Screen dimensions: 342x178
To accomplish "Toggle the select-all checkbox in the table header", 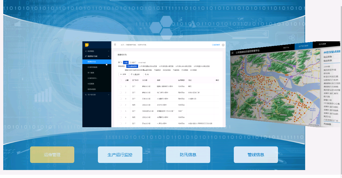I will pos(120,80).
